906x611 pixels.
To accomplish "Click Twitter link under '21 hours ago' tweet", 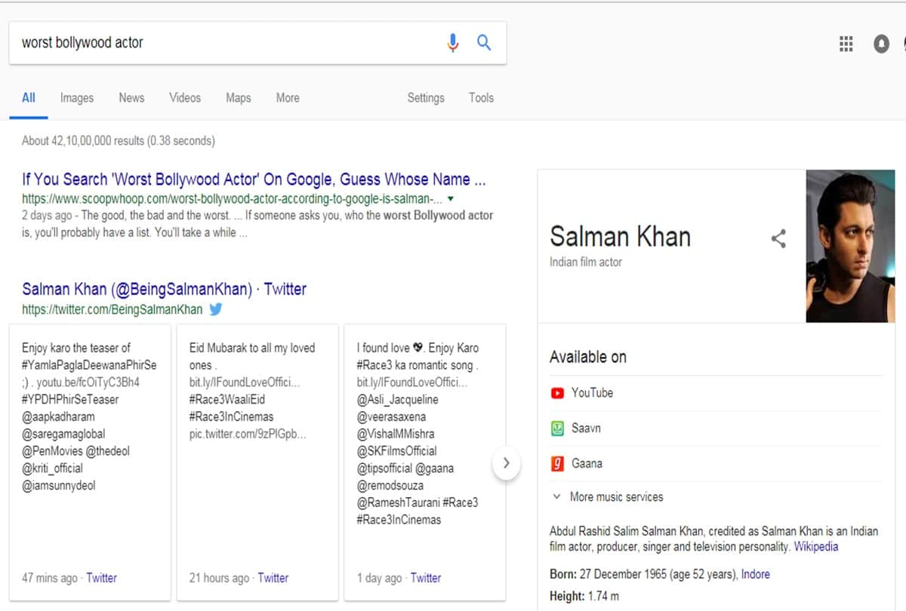I will coord(273,579).
